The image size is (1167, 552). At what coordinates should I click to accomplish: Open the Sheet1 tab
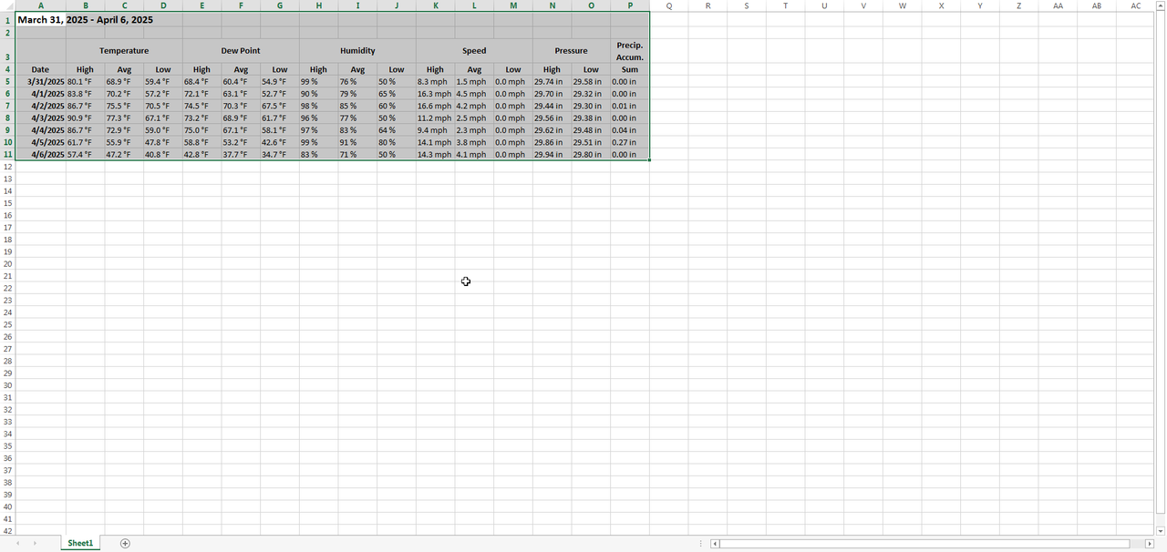80,543
